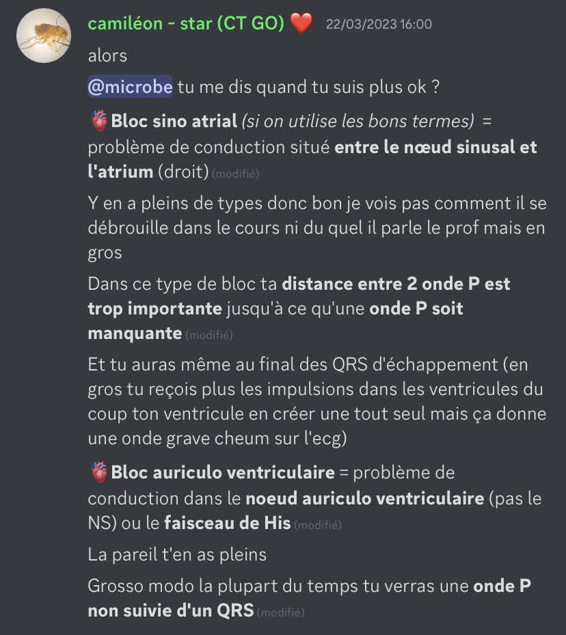Click the message about QRS d'échappement
Screen dimensions: 566x635
[x=317, y=401]
